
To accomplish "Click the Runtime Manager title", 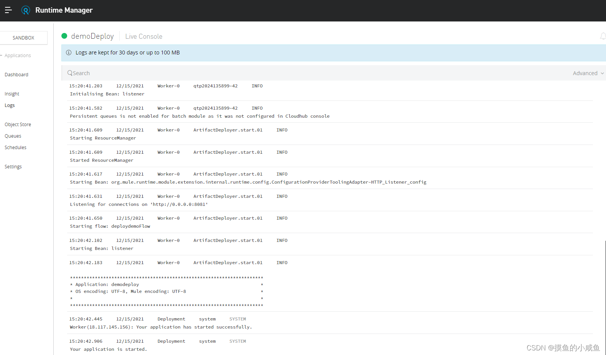I will click(64, 10).
